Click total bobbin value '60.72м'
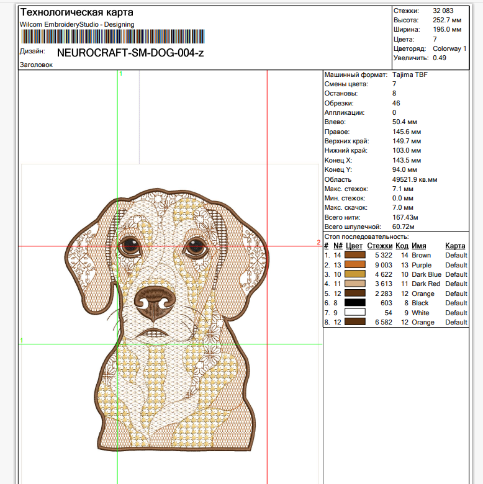Viewport: 483px width, 484px height. click(404, 227)
